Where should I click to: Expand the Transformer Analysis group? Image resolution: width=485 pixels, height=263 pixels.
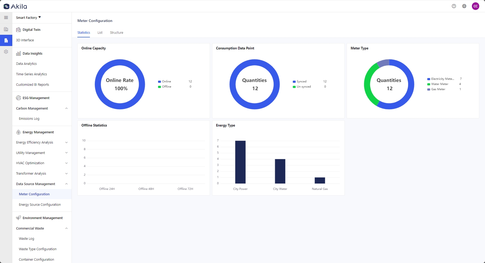pyautogui.click(x=66, y=174)
